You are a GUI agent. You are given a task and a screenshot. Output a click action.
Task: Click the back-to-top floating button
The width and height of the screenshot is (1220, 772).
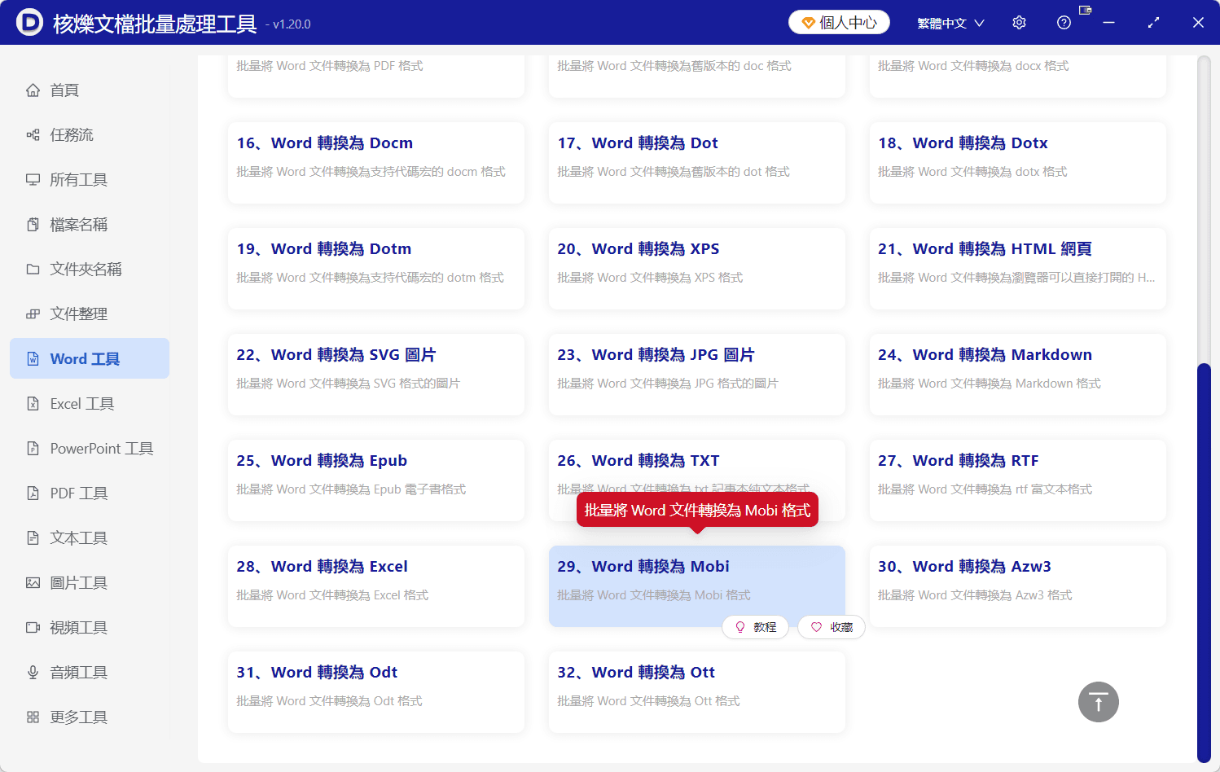point(1098,702)
